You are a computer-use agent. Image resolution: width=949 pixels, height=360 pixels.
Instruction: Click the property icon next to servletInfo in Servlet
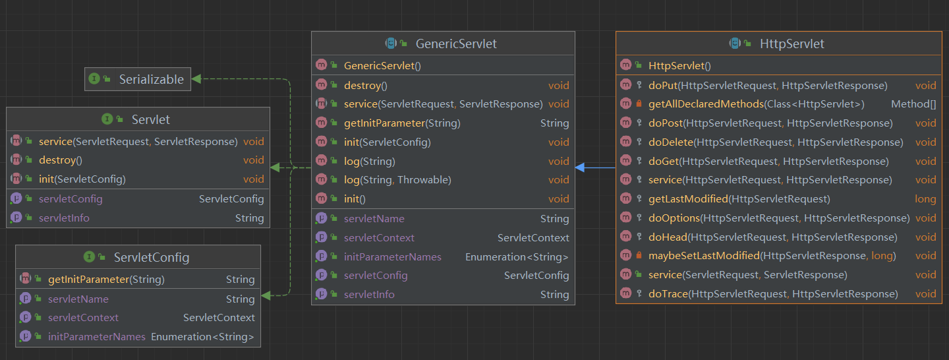16,218
